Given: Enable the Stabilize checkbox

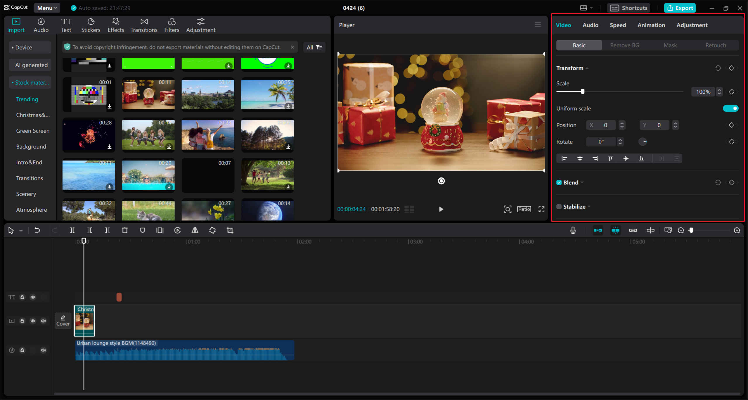Looking at the screenshot, I should click(559, 207).
